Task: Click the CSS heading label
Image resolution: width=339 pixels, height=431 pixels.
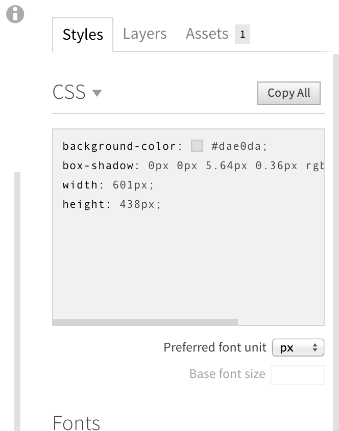Action: coord(69,92)
